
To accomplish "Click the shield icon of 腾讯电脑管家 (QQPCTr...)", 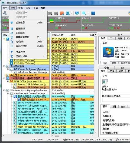I will (19, 99).
